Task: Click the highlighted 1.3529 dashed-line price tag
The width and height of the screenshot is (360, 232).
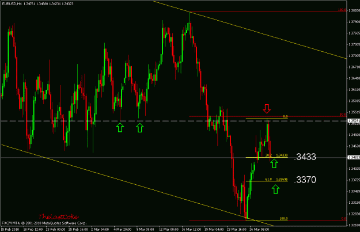Action: coord(354,121)
